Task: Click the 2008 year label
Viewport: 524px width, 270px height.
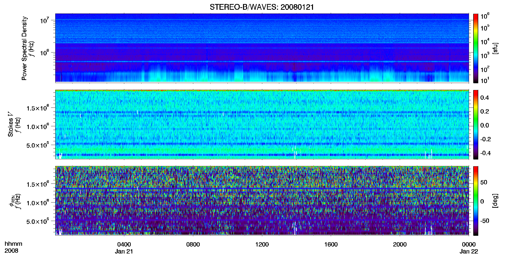Action: point(11,251)
